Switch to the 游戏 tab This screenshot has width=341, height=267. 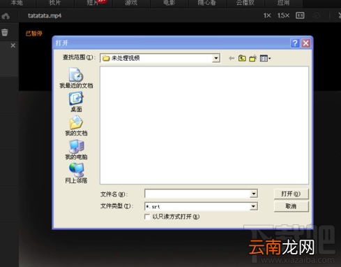(x=131, y=3)
